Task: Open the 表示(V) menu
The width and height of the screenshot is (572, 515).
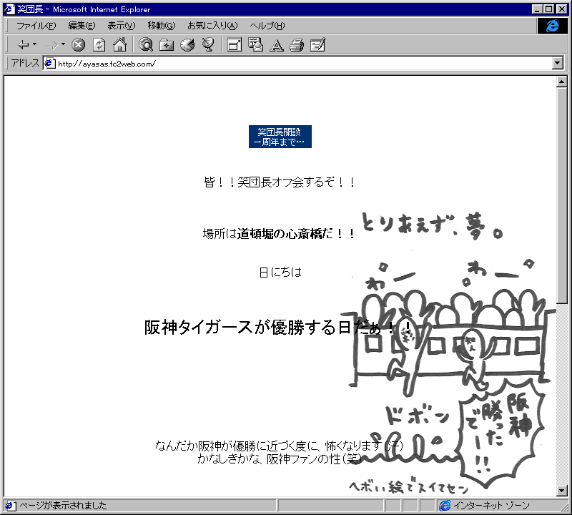Action: 121,26
